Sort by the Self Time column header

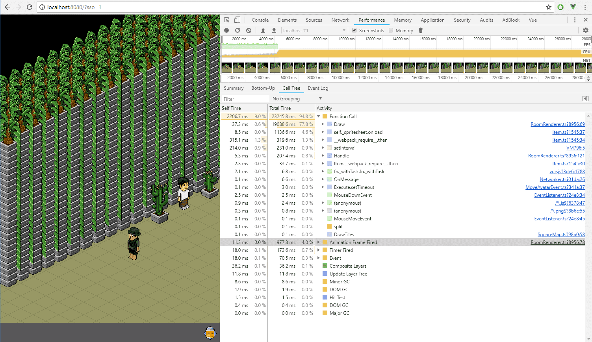(244, 108)
